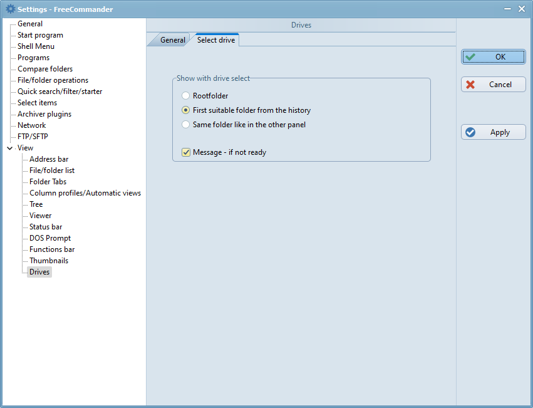Viewport: 533px width, 408px height.
Task: Go to Functions bar settings
Action: tap(51, 249)
